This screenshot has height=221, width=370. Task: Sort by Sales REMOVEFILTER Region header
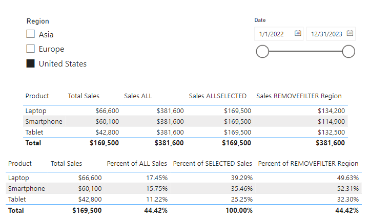tap(299, 96)
